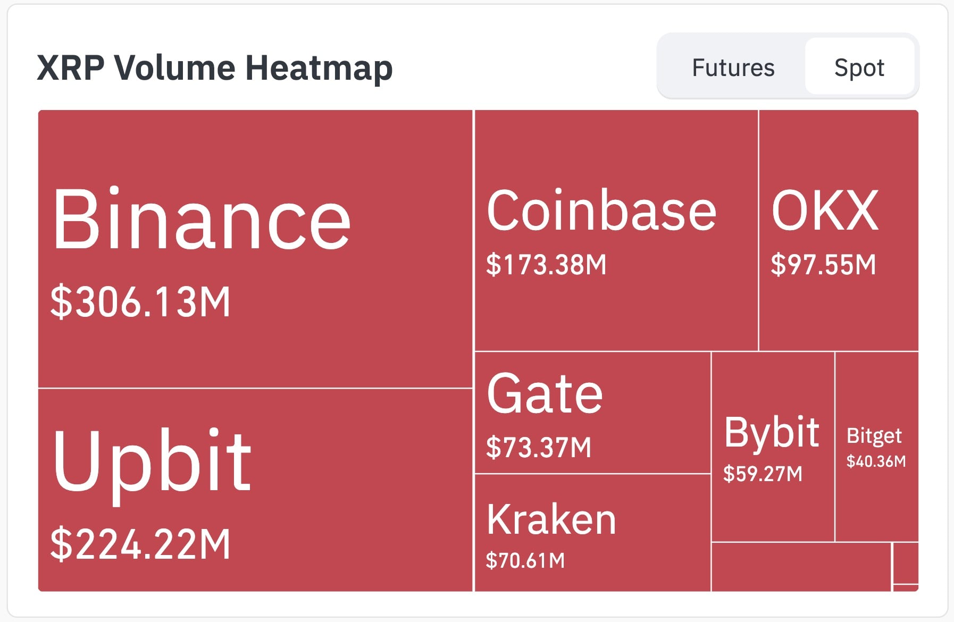Switch to the Futures tab
Screen dimensions: 954x622
(733, 68)
